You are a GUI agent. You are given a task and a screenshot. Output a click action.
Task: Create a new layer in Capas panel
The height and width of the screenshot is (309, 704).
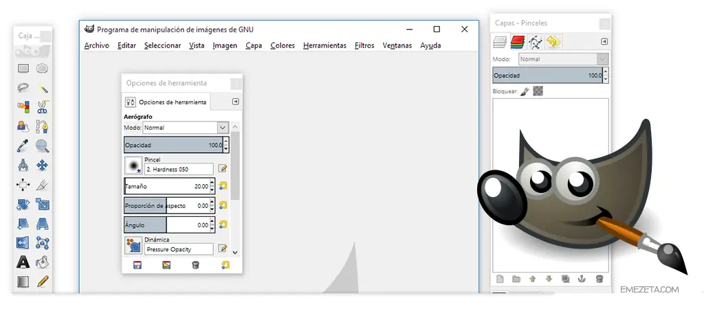pyautogui.click(x=500, y=279)
